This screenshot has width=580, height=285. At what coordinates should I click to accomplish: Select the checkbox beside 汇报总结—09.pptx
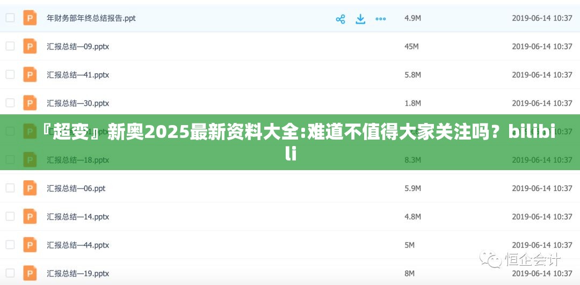point(10,46)
